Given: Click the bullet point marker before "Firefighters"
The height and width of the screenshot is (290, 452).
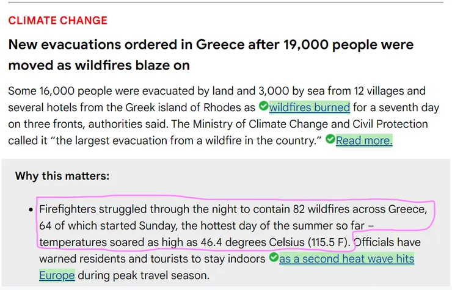Looking at the screenshot, I should click(x=31, y=209).
